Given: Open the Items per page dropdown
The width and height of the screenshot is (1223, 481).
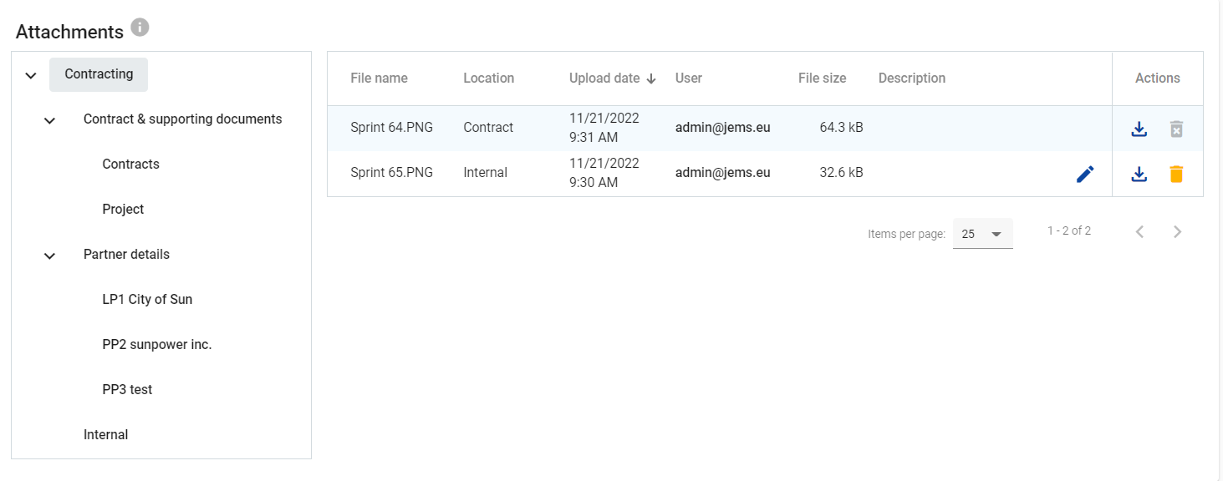Looking at the screenshot, I should [982, 234].
